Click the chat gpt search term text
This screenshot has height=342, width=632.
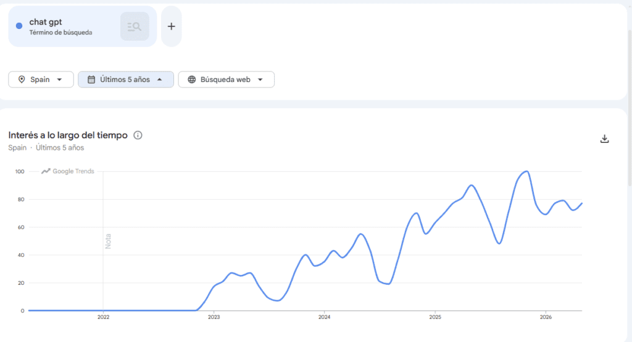click(x=46, y=22)
